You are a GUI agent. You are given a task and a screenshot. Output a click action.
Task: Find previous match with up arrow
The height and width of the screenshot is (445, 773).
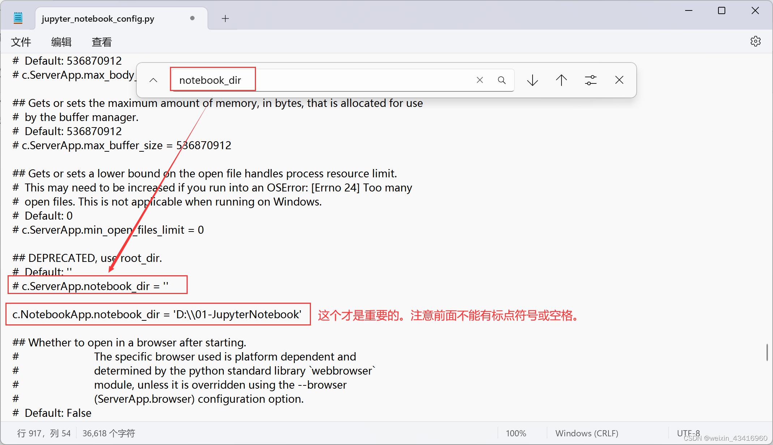click(561, 80)
